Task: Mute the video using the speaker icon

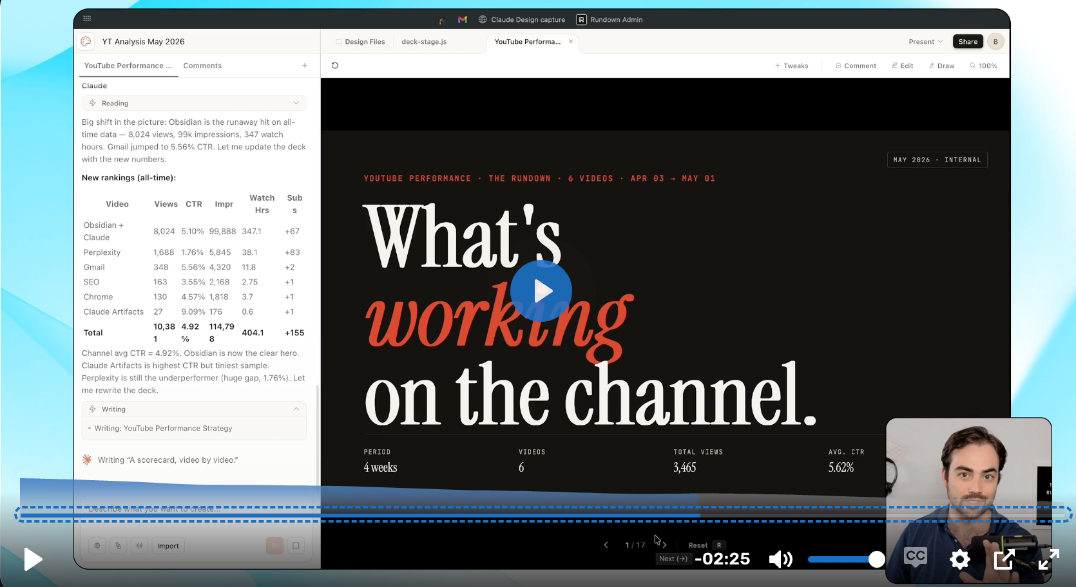Action: [x=780, y=559]
